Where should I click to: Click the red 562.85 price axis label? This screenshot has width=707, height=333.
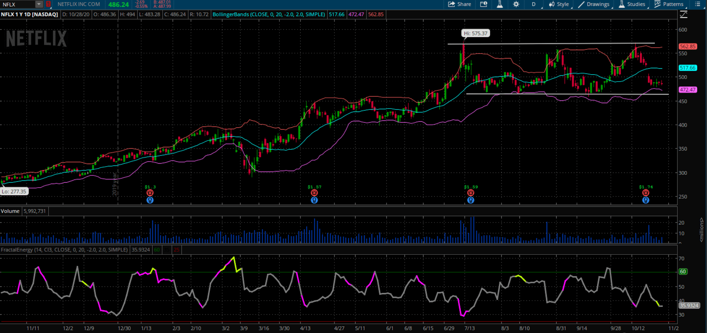[x=688, y=46]
